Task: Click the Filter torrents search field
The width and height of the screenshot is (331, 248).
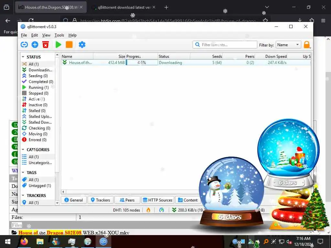Action: (225, 45)
